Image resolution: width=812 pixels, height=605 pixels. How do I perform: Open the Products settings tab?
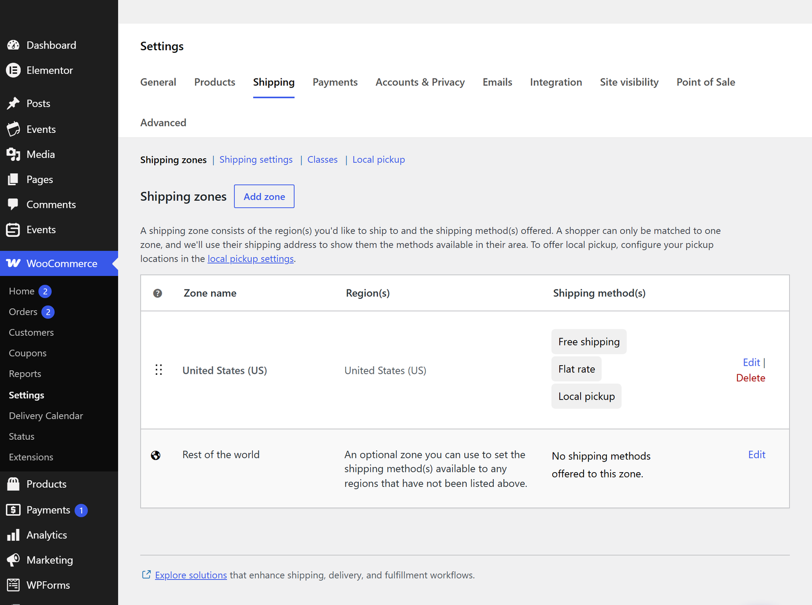coord(215,82)
